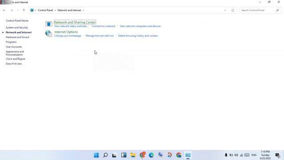
Task: Go up one level with the up arrow
Action: [x=24, y=10]
